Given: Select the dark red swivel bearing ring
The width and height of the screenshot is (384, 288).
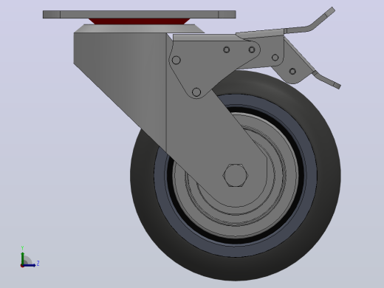Looking at the screenshot, I should coord(140,21).
